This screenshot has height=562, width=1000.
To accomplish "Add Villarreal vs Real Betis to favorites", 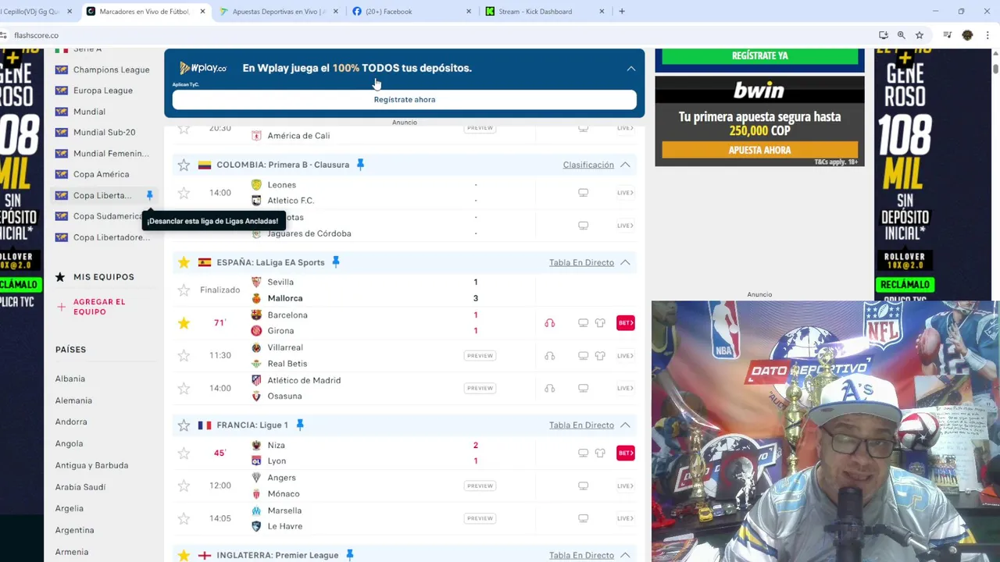I will [x=184, y=355].
